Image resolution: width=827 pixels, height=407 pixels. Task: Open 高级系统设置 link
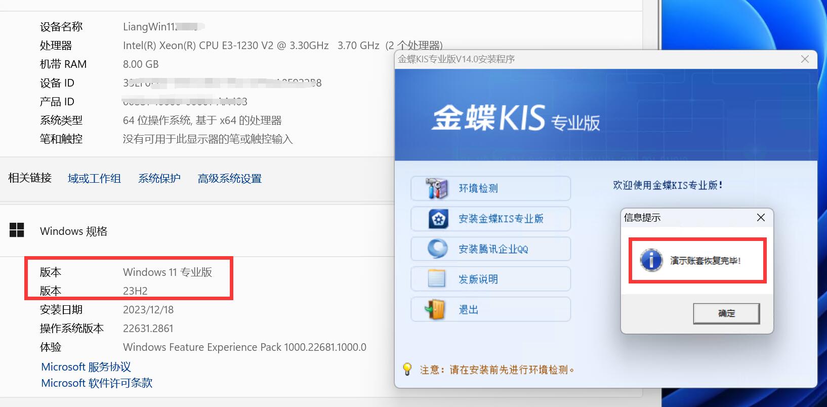pos(230,178)
